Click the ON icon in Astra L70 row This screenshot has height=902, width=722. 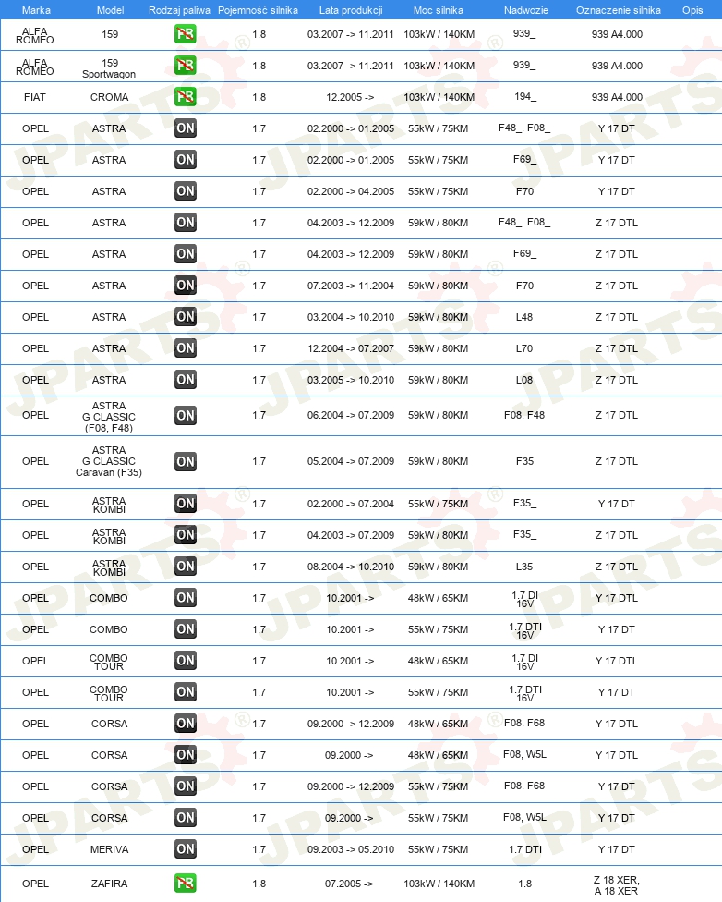185,348
